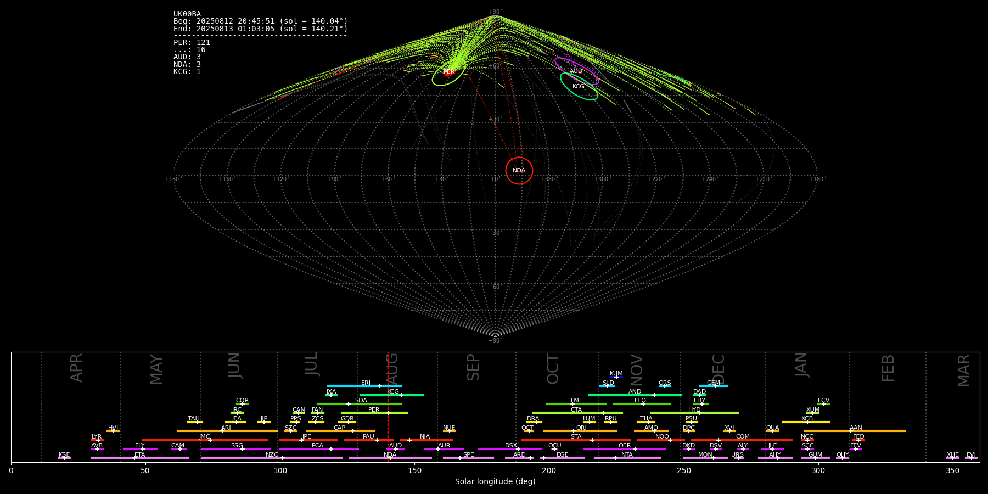The width and height of the screenshot is (988, 494).
Task: Click the ORI shower bar in timeline
Action: [580, 431]
